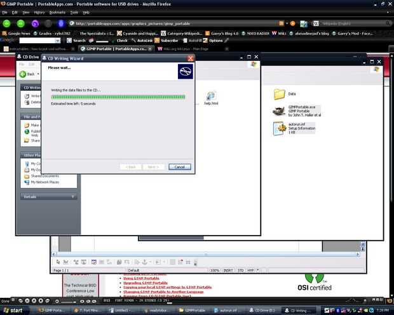The image size is (394, 315).
Task: Open Options on Google toolbar
Action: click(x=213, y=41)
